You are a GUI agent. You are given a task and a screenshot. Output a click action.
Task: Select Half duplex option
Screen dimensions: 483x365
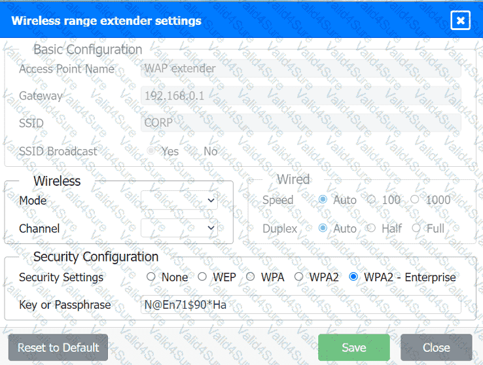coord(370,228)
